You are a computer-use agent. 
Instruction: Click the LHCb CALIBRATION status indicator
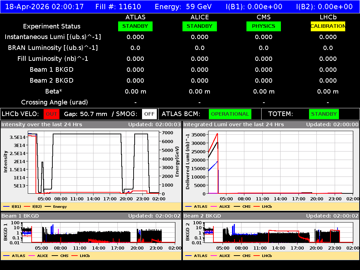click(x=328, y=26)
